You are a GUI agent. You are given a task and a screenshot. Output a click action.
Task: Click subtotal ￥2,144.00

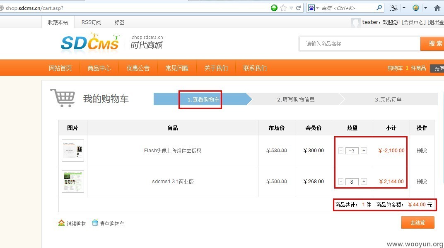pyautogui.click(x=391, y=182)
